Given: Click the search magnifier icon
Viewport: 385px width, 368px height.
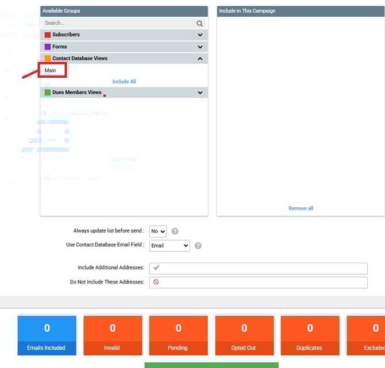Looking at the screenshot, I should [199, 24].
